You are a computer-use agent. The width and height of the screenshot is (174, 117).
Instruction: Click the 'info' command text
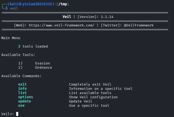point(22,89)
